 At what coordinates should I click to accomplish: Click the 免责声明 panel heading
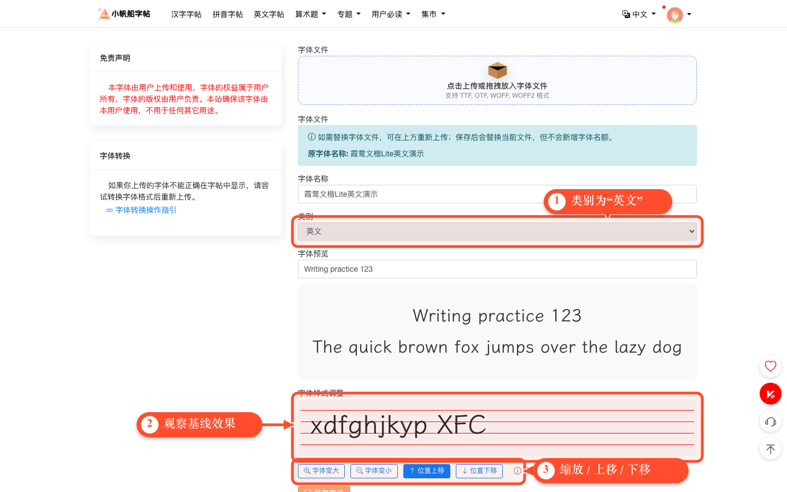tap(115, 58)
